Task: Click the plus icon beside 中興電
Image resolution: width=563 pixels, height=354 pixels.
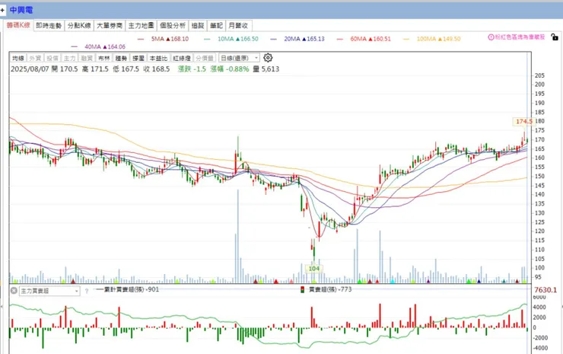Action: coord(2,10)
